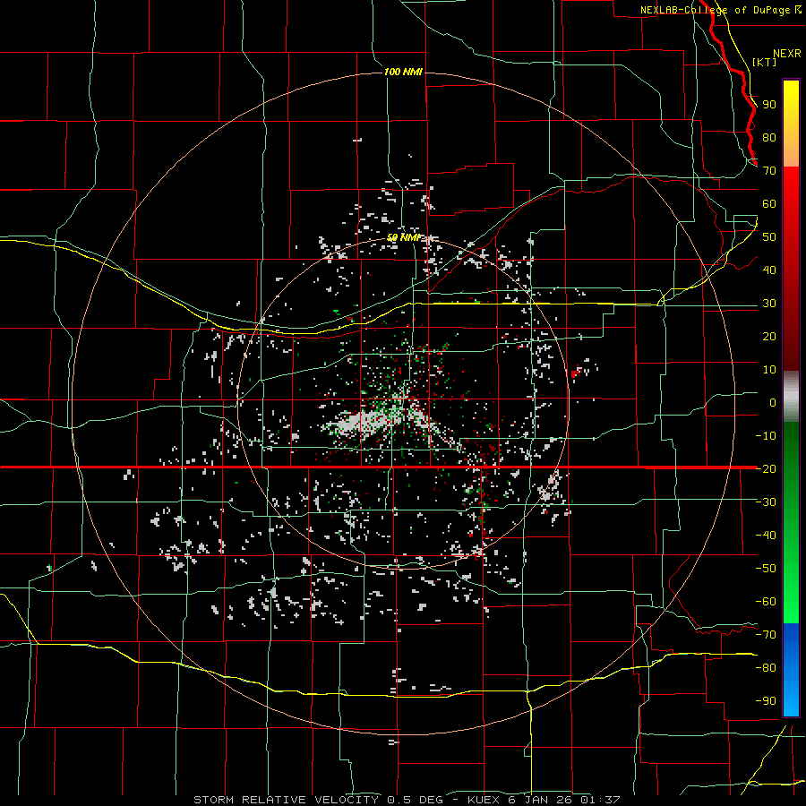
Task: Click the -70 value on velocity scale
Action: (766, 635)
